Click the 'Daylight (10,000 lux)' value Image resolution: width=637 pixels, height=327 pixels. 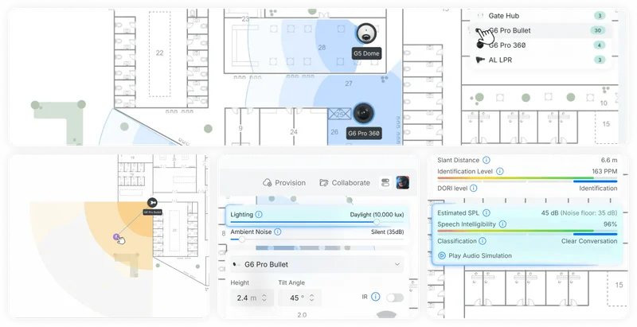tap(377, 214)
